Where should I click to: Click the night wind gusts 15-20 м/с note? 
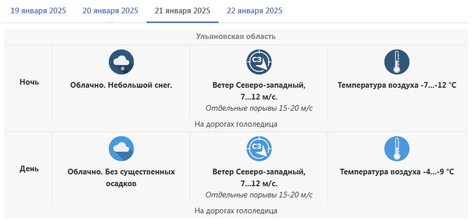coord(259,108)
